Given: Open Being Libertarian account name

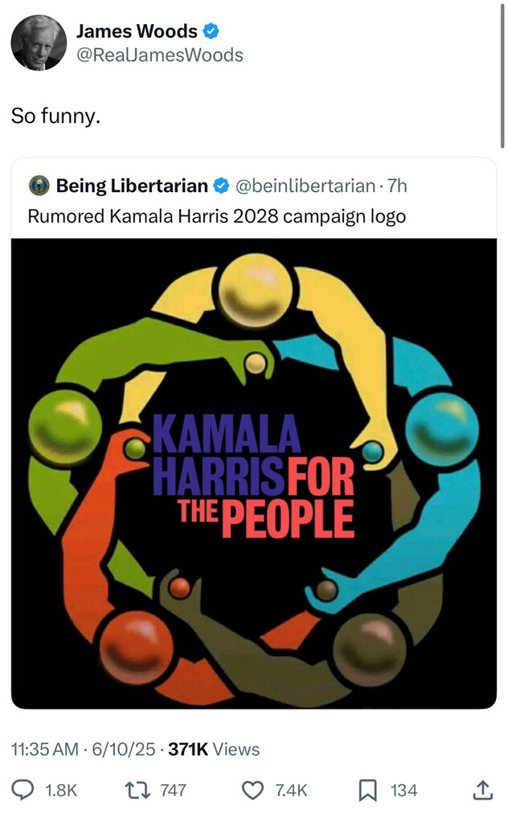Looking at the screenshot, I should pyautogui.click(x=132, y=186).
